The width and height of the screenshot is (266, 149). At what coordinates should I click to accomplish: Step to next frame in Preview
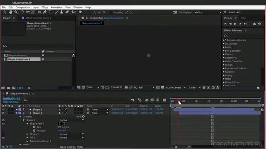click(240, 24)
